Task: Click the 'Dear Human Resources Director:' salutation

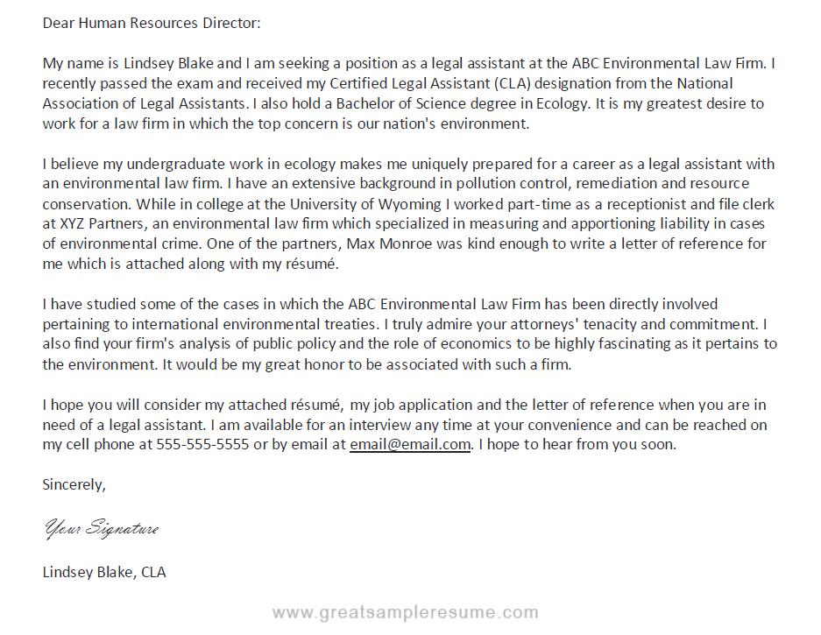Action: click(x=151, y=23)
